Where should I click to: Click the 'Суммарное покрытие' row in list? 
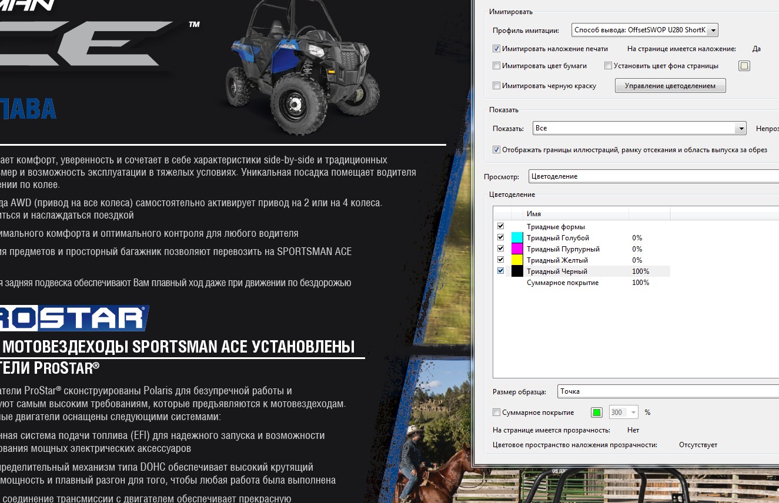click(581, 283)
